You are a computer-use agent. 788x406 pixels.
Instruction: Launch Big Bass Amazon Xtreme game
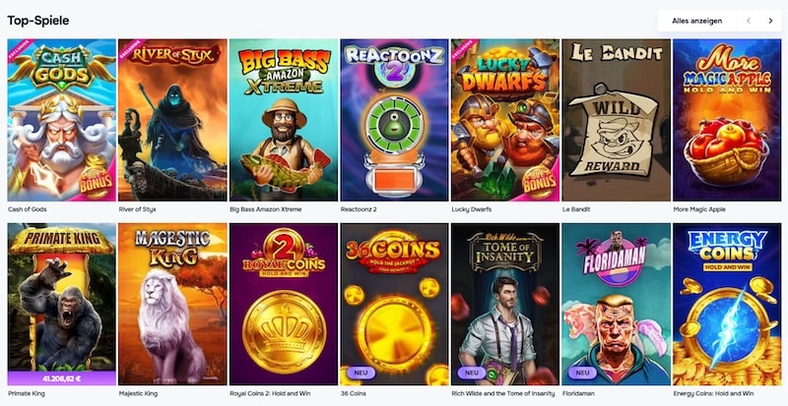pos(284,120)
